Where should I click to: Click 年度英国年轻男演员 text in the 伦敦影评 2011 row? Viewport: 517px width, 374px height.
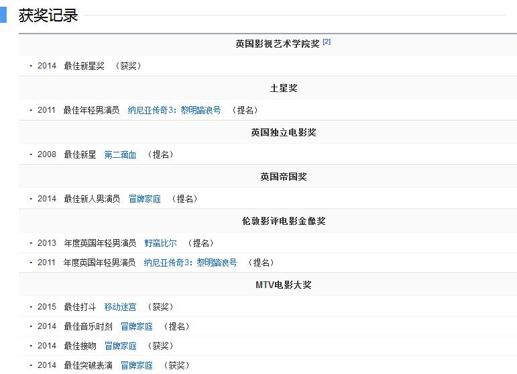click(99, 263)
